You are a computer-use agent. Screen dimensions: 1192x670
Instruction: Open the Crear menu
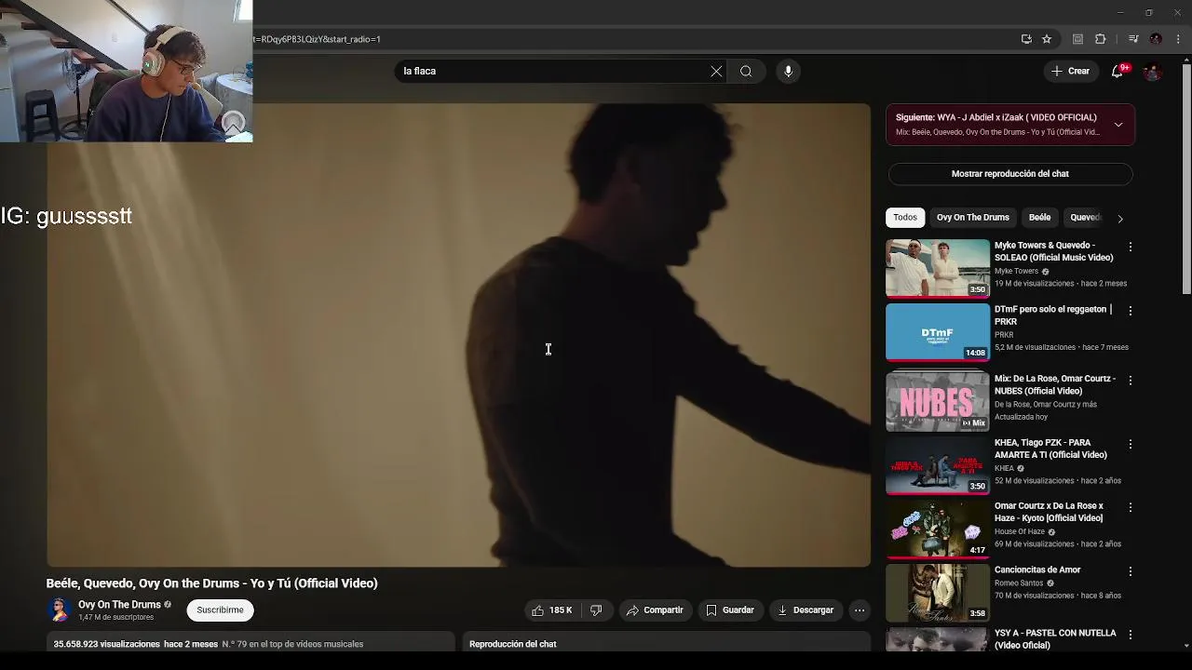pyautogui.click(x=1070, y=71)
